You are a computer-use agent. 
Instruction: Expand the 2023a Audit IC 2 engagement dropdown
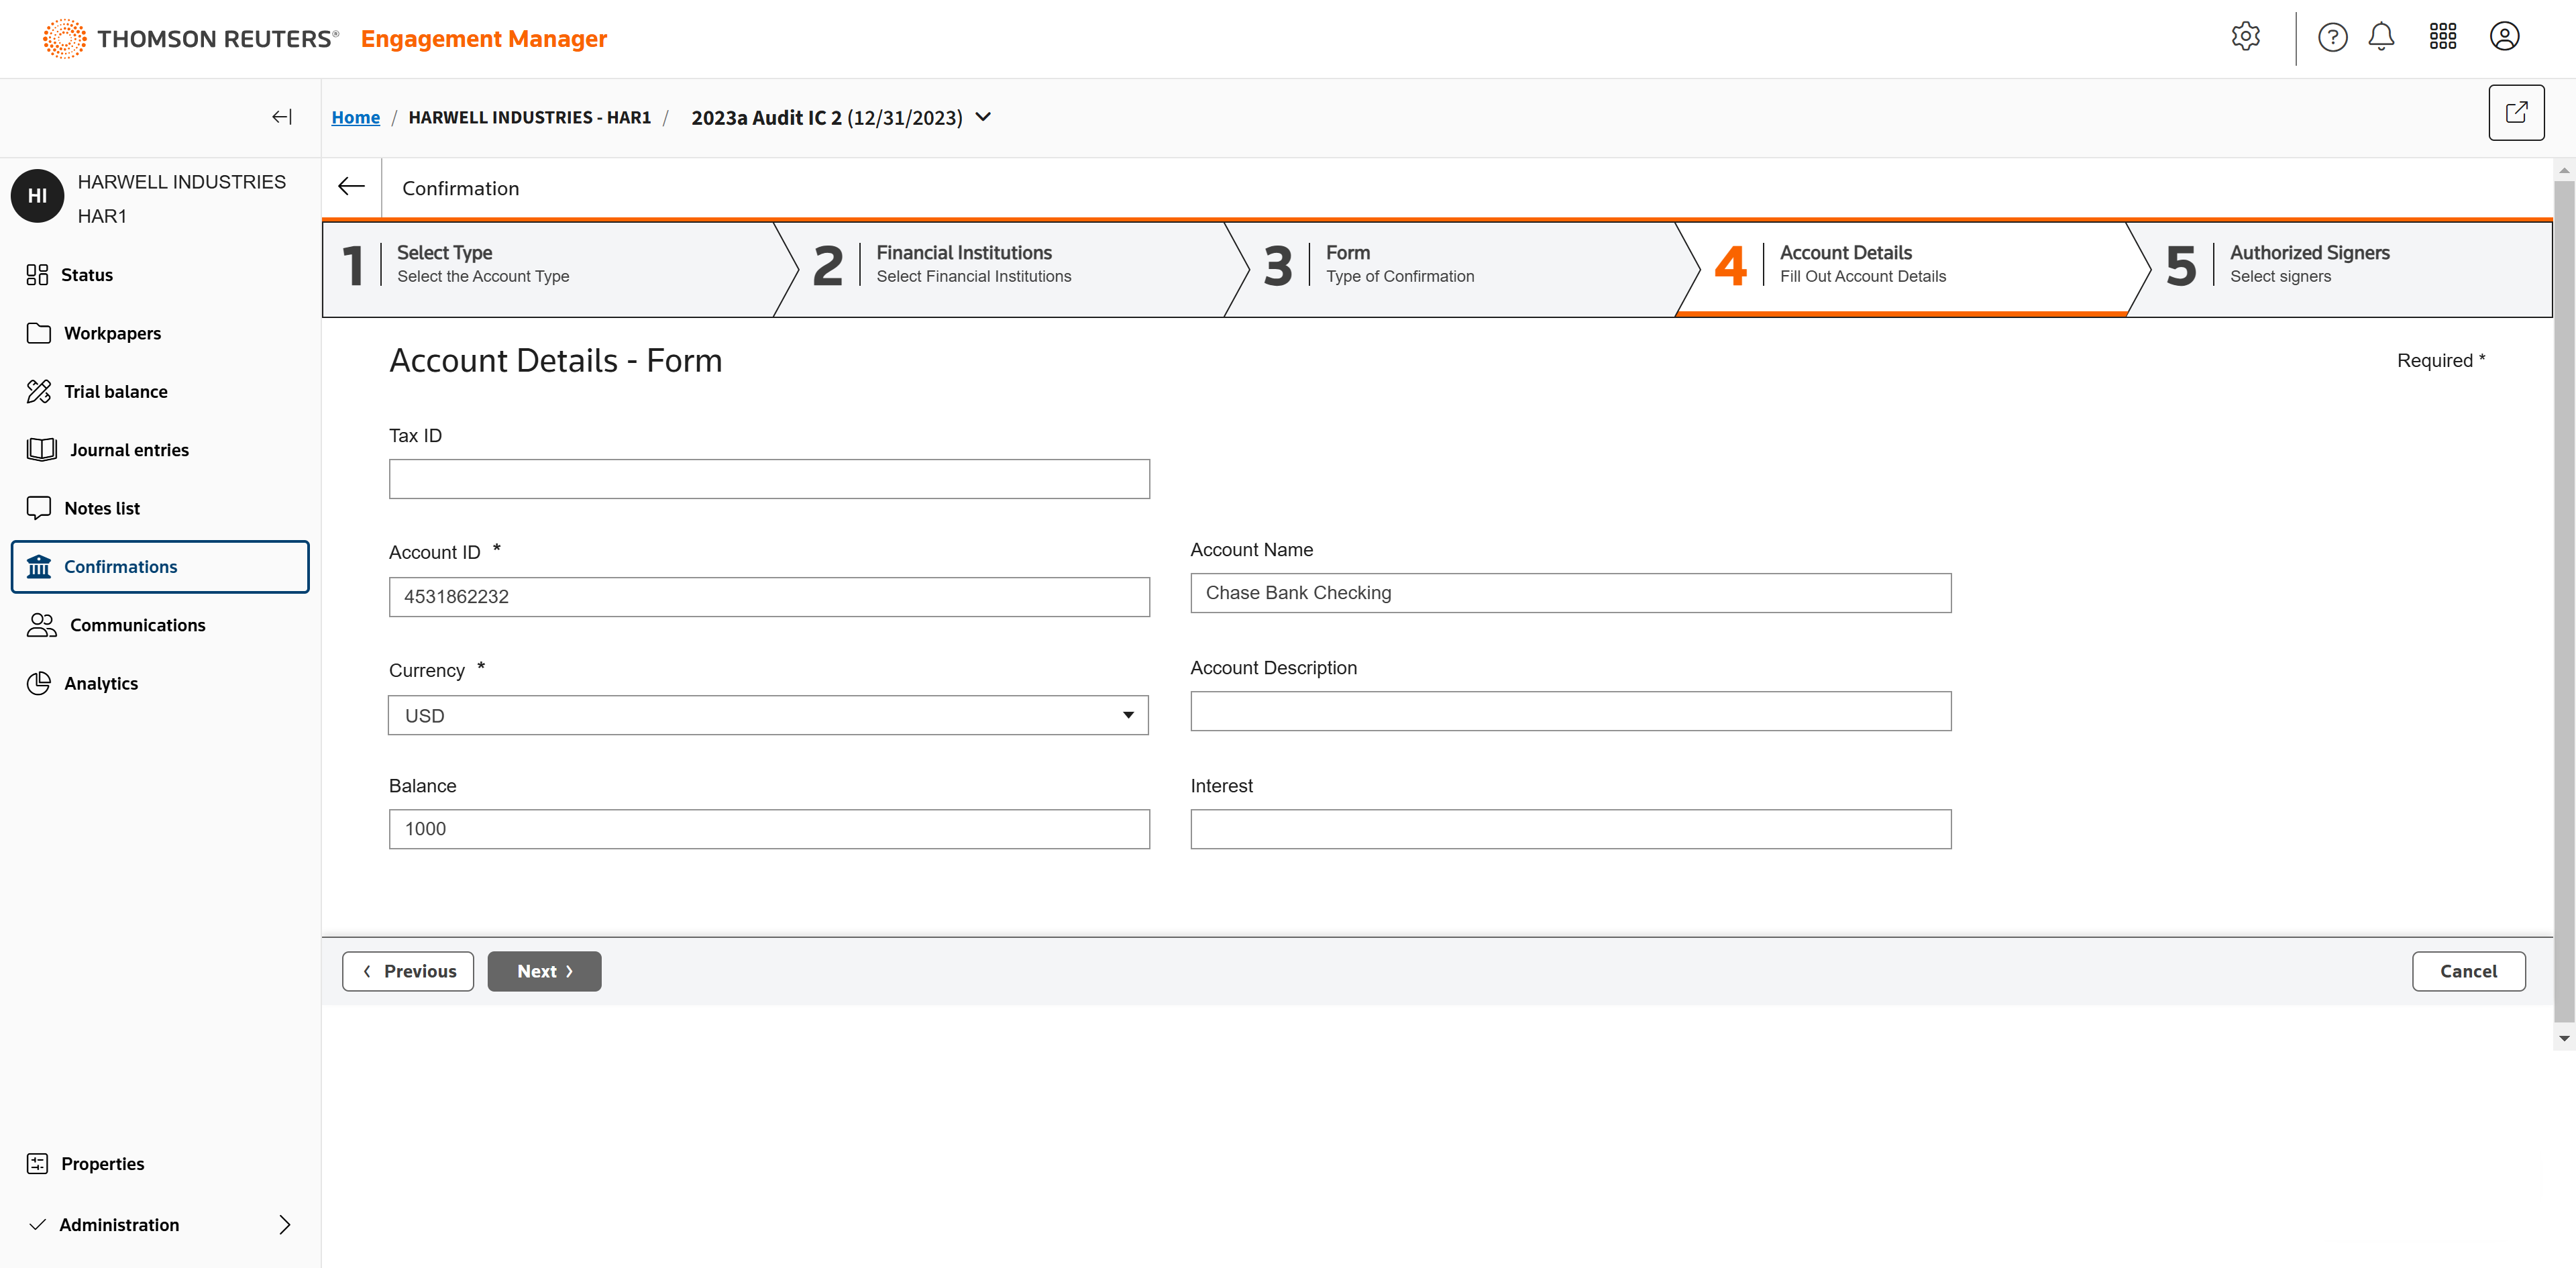click(x=984, y=117)
